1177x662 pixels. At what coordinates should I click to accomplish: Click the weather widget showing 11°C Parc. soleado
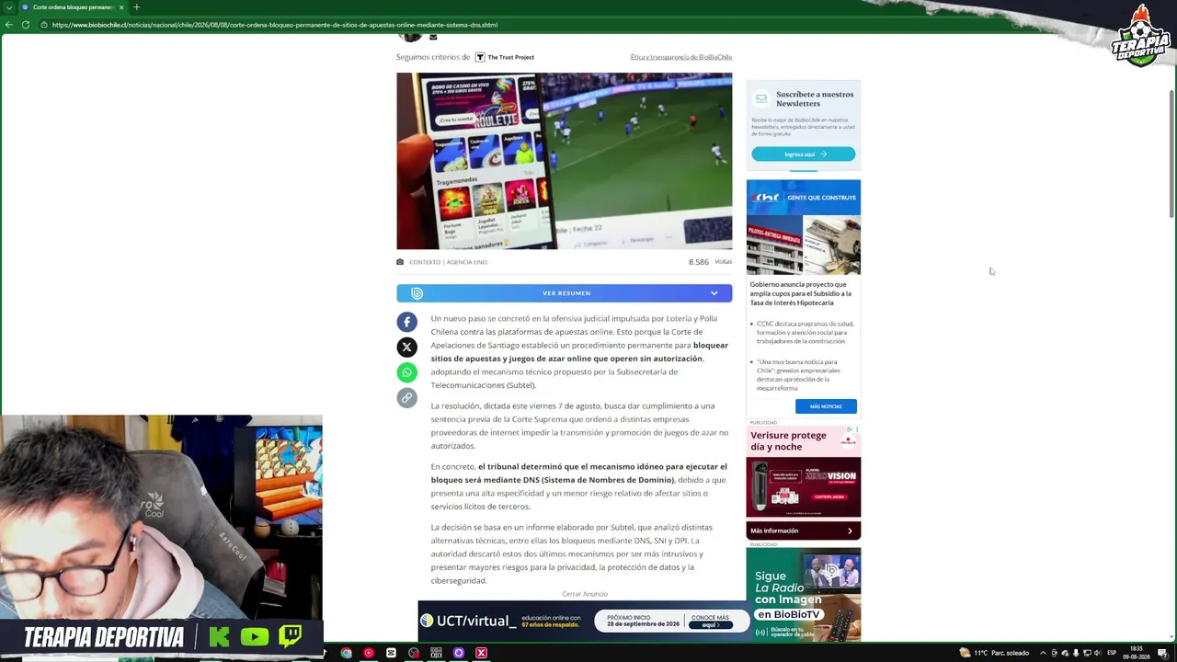pyautogui.click(x=994, y=653)
